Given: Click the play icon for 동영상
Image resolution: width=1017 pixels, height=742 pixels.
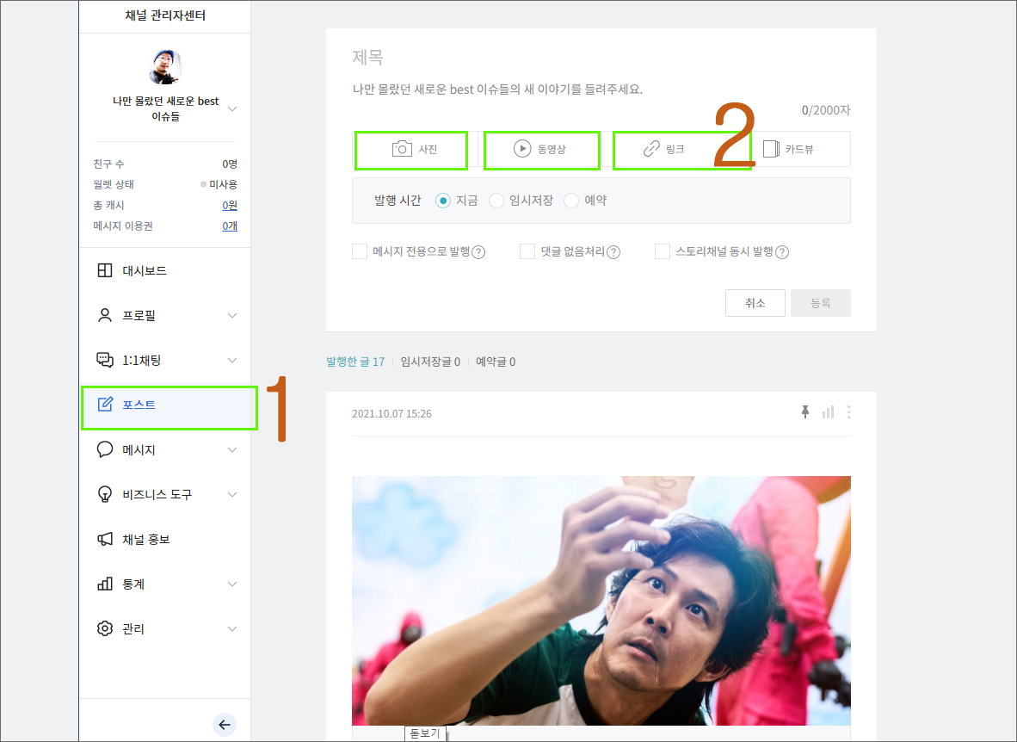Looking at the screenshot, I should (522, 149).
